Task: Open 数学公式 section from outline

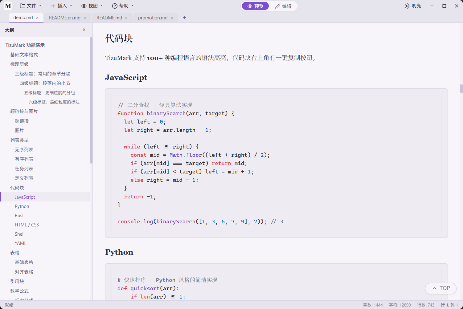Action: tap(19, 291)
